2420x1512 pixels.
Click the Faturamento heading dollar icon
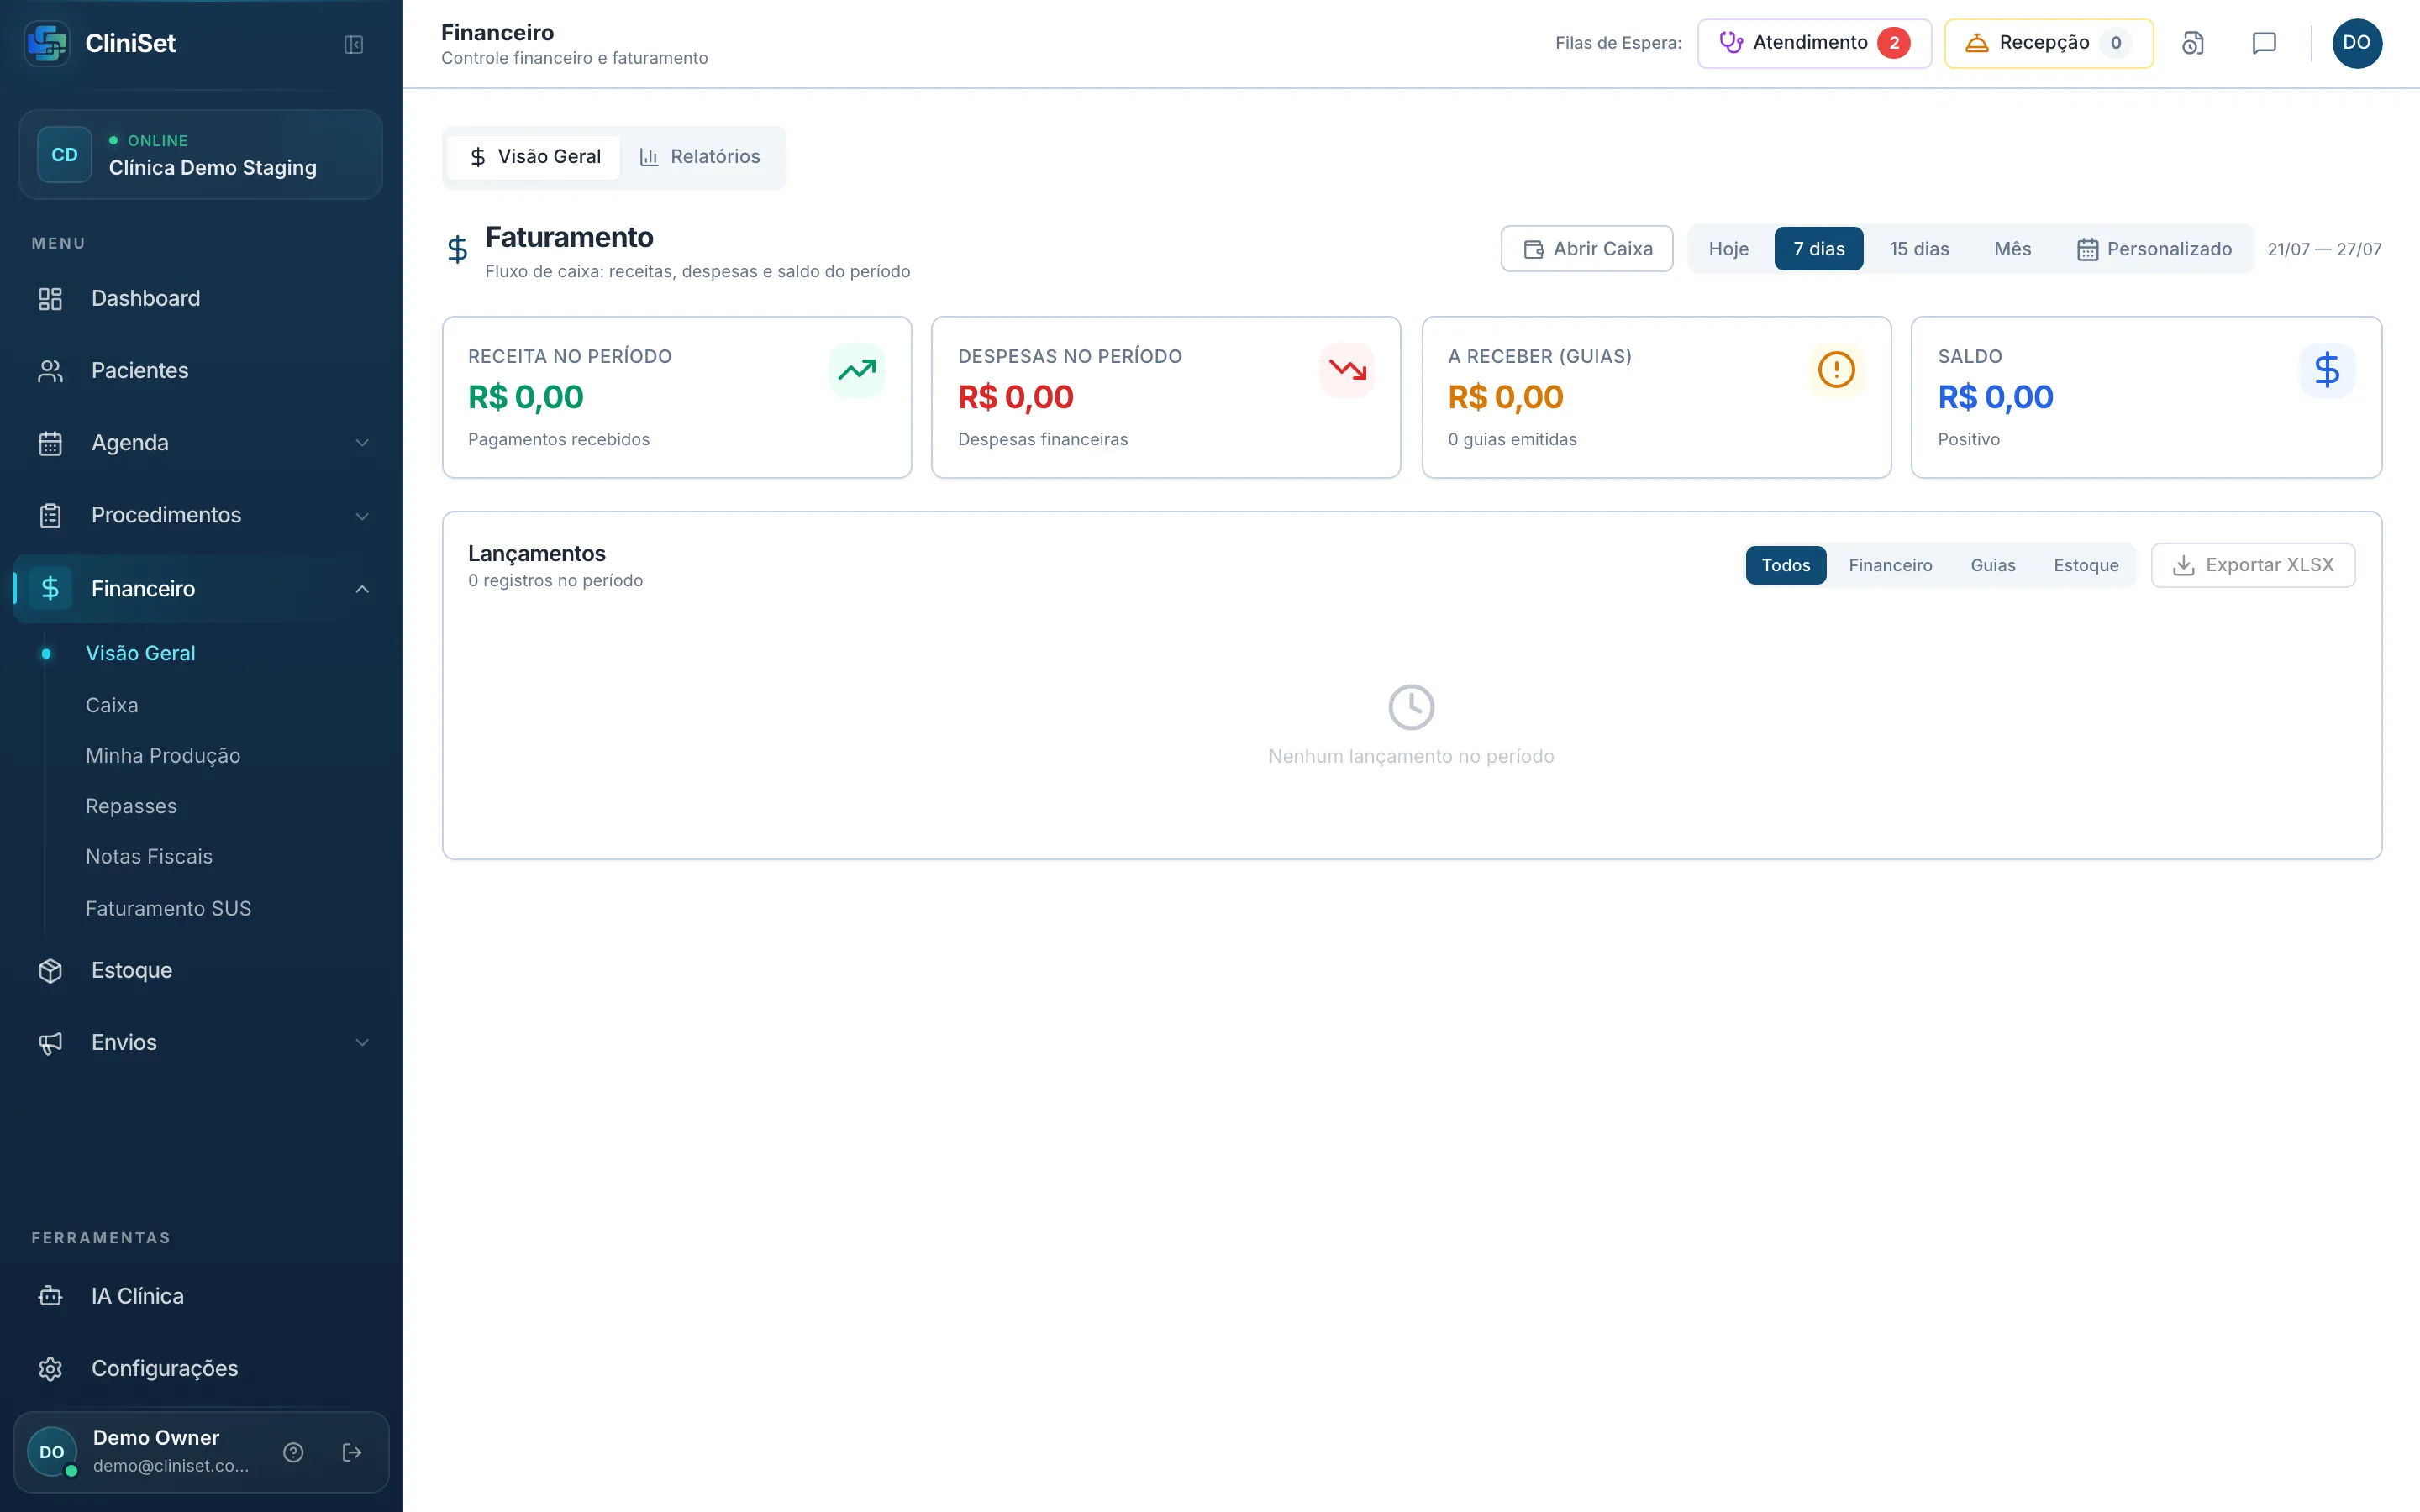pyautogui.click(x=457, y=249)
